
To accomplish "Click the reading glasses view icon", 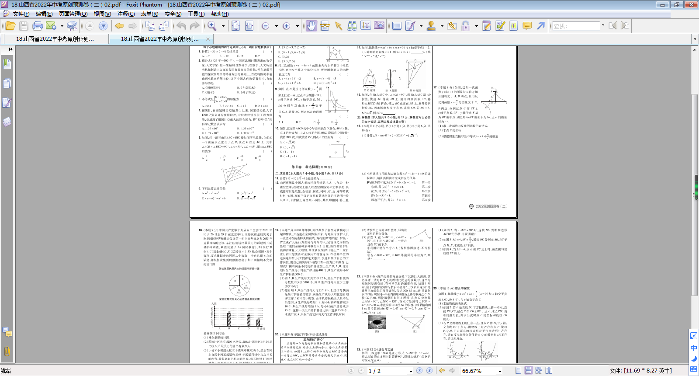I will (x=325, y=26).
